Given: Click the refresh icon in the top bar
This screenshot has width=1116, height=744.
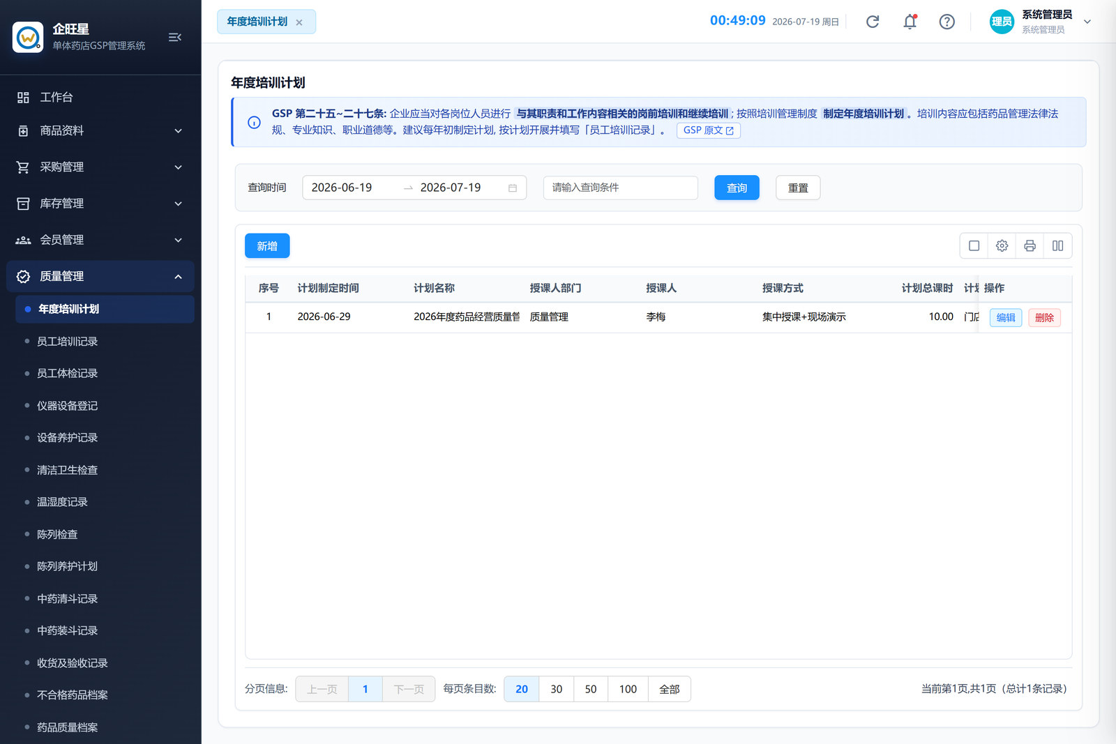Looking at the screenshot, I should pyautogui.click(x=873, y=22).
